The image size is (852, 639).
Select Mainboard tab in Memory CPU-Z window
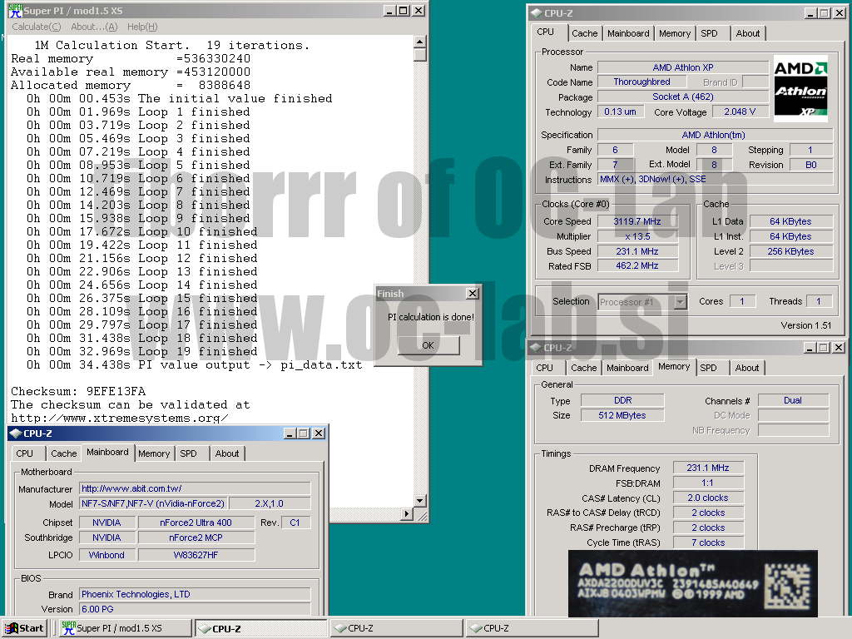[x=627, y=368]
